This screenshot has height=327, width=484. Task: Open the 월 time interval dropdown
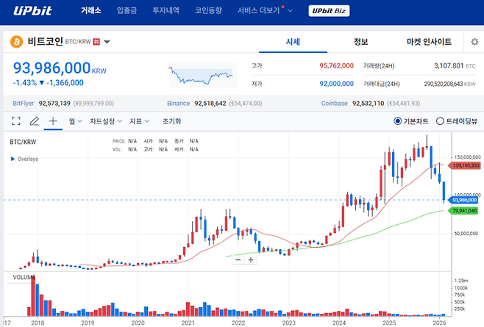coord(76,121)
